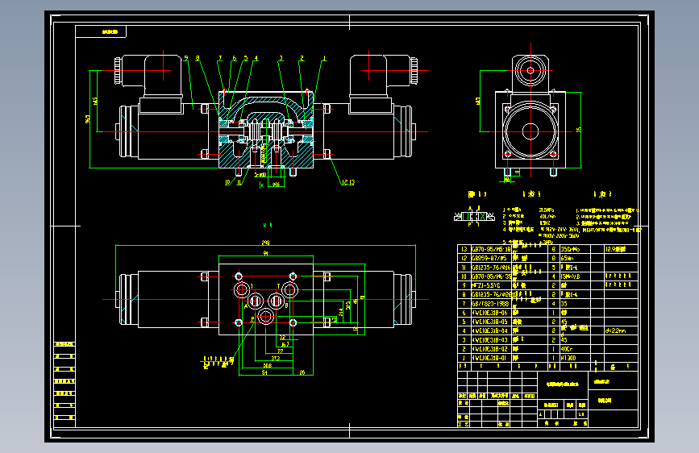The width and height of the screenshot is (699, 453).
Task: Select parts list cell 4WE10E31B-05
Action: [x=489, y=322]
